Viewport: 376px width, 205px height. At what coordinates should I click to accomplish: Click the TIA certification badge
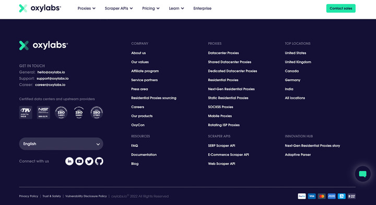pos(26,113)
